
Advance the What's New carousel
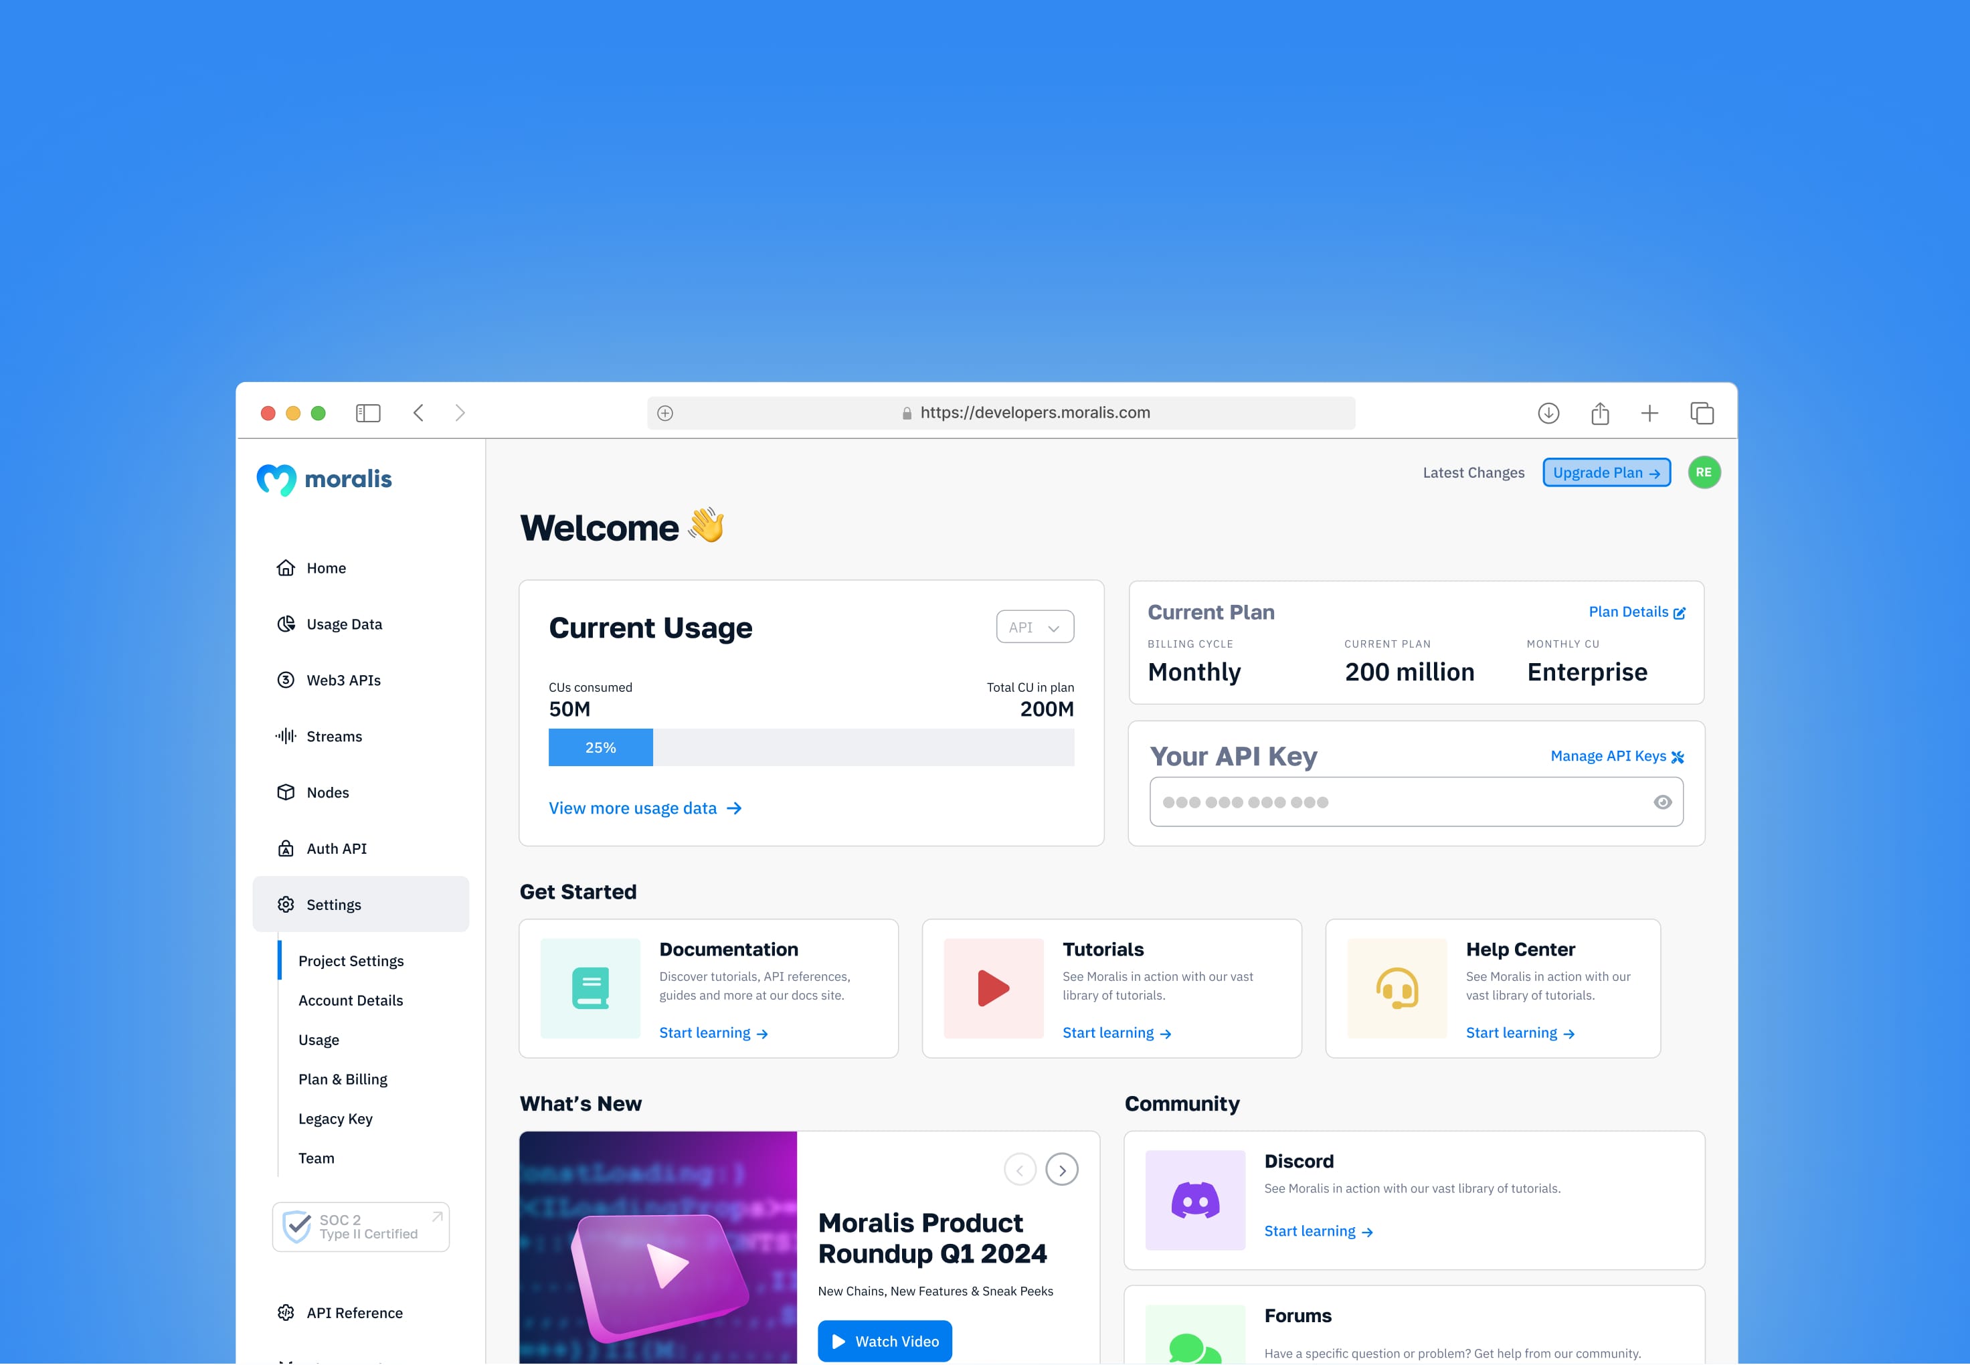pyautogui.click(x=1061, y=1169)
